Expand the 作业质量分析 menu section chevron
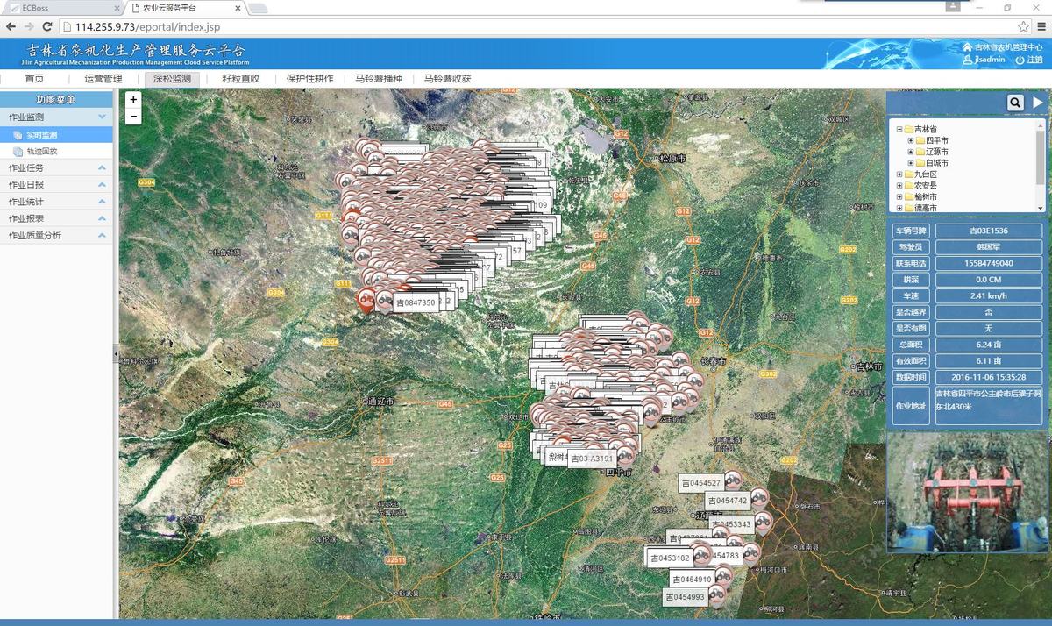 102,235
